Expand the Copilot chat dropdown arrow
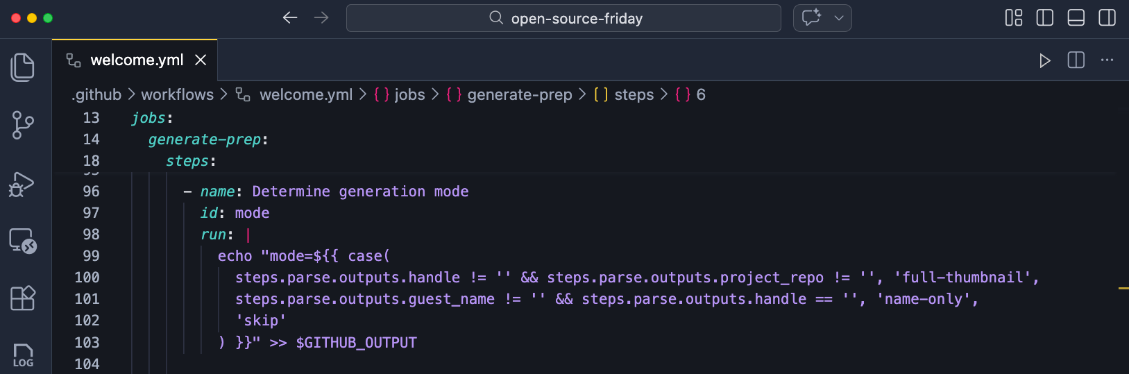The width and height of the screenshot is (1129, 374). (x=838, y=18)
